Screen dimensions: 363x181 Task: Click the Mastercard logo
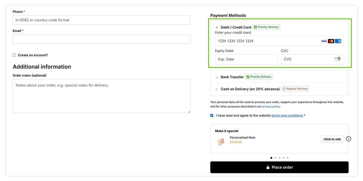coord(331,41)
